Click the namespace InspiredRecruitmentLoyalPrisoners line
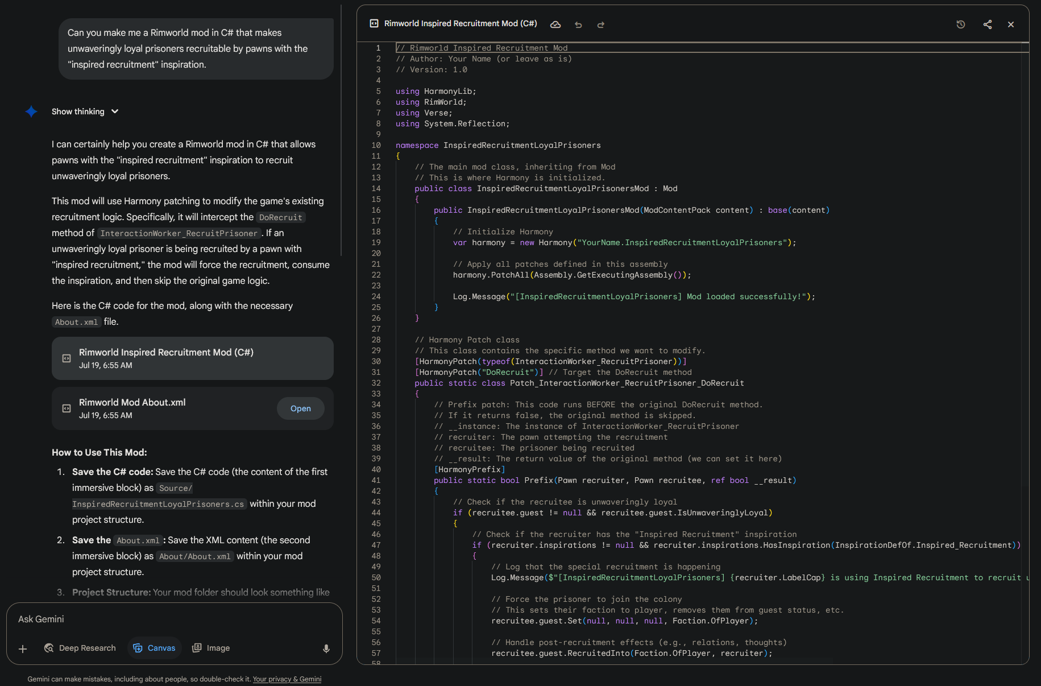Screen dimensions: 1041x686 click(498, 145)
